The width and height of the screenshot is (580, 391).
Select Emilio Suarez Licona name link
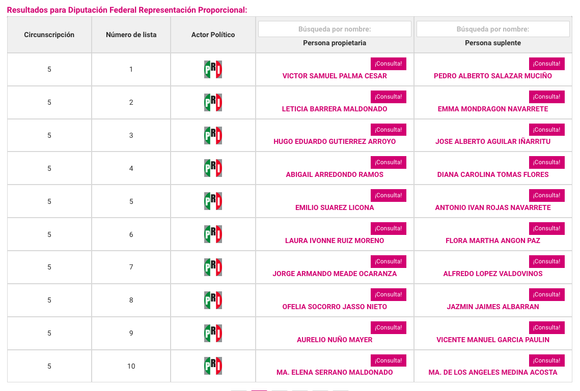335,207
